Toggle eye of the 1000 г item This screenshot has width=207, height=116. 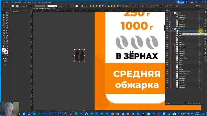click(x=167, y=60)
